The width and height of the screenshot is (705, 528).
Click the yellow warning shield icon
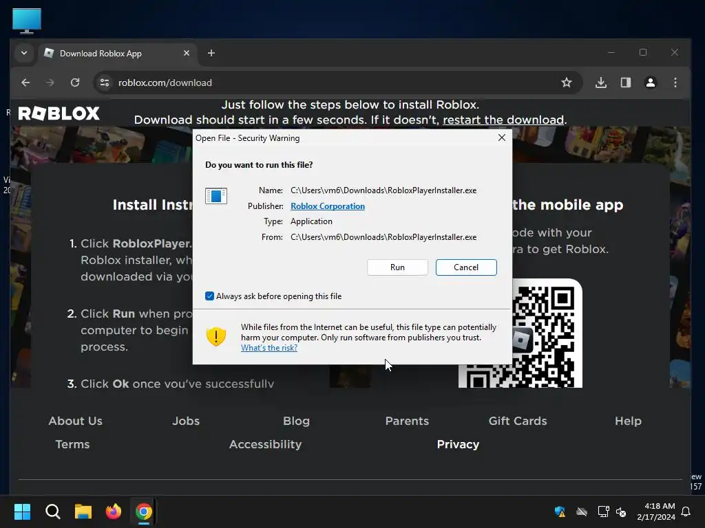(215, 336)
